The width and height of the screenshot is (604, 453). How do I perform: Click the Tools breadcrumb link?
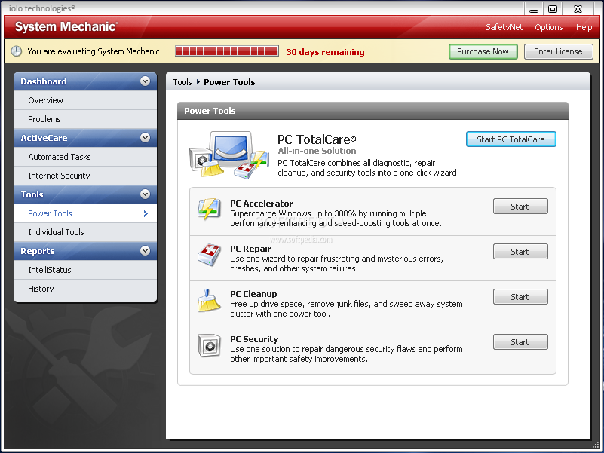(182, 82)
